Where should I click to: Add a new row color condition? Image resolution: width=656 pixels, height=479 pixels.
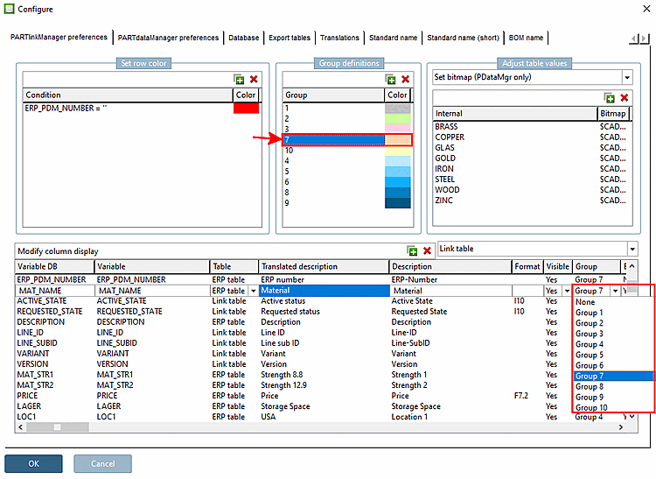pyautogui.click(x=238, y=79)
